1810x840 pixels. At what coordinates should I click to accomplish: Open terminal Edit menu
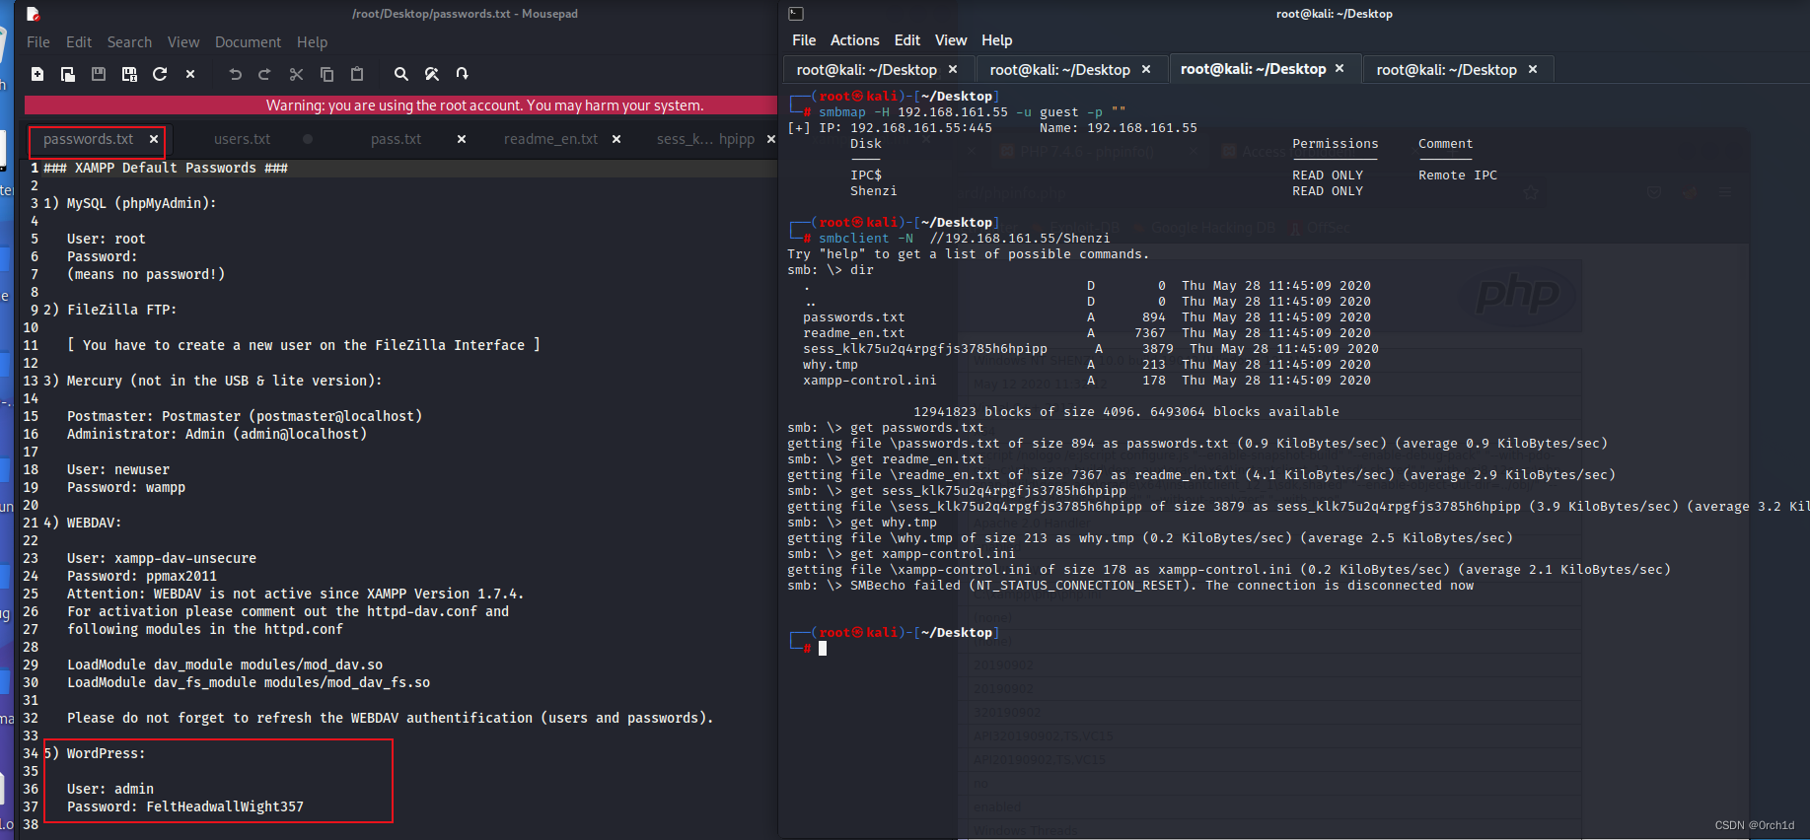coord(906,40)
